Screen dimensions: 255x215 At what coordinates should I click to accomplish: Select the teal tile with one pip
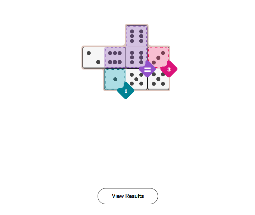[115, 79]
